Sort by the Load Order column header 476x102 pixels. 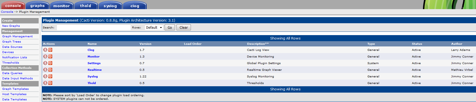(x=193, y=44)
